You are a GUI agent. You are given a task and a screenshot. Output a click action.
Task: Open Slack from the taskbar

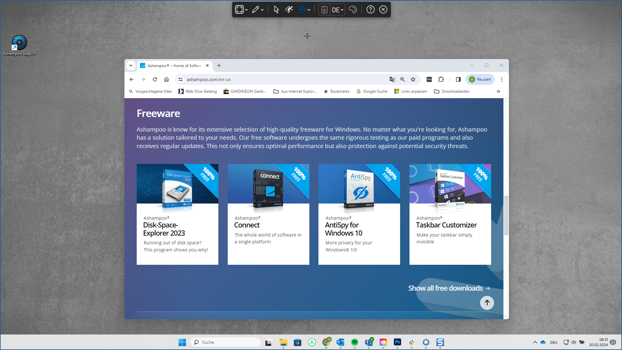coord(412,342)
